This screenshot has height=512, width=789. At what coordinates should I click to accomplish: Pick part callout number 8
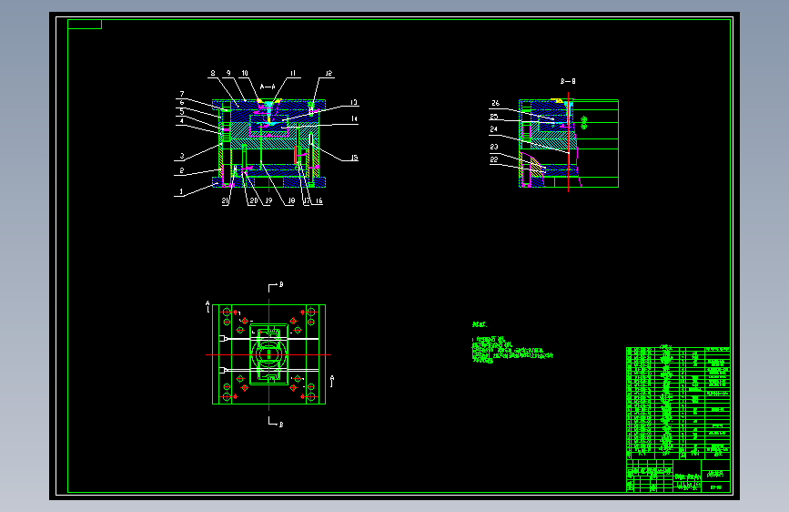click(x=213, y=73)
